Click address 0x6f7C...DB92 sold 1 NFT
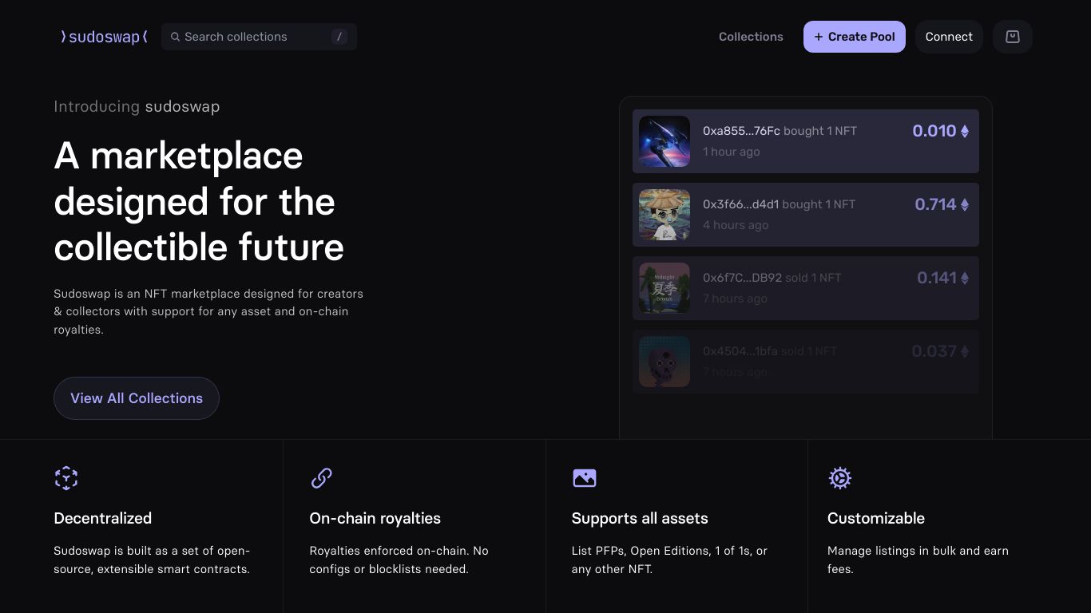 (x=772, y=278)
